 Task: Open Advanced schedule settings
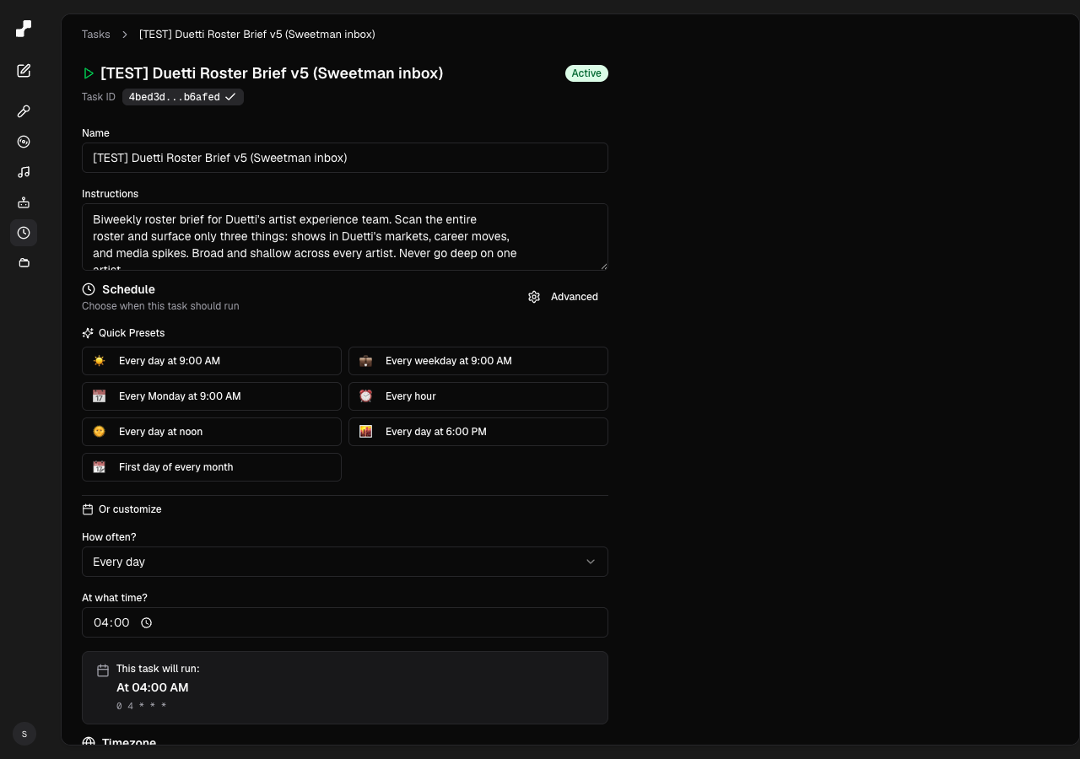pos(563,297)
